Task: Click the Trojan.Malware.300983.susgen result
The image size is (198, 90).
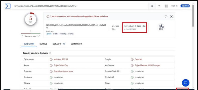Action: pos(147,65)
